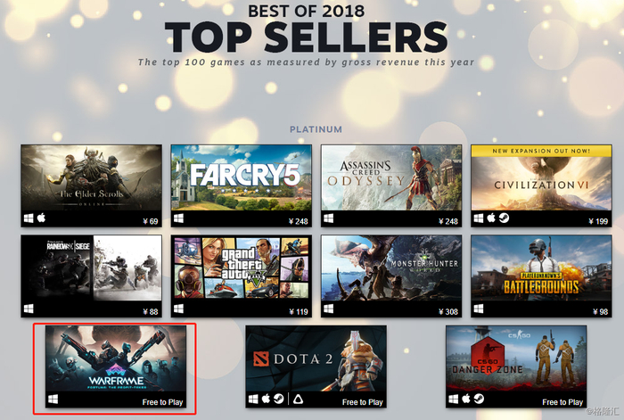Click the Apple icon on the Dota 2 tile
624x420 pixels.
point(266,399)
